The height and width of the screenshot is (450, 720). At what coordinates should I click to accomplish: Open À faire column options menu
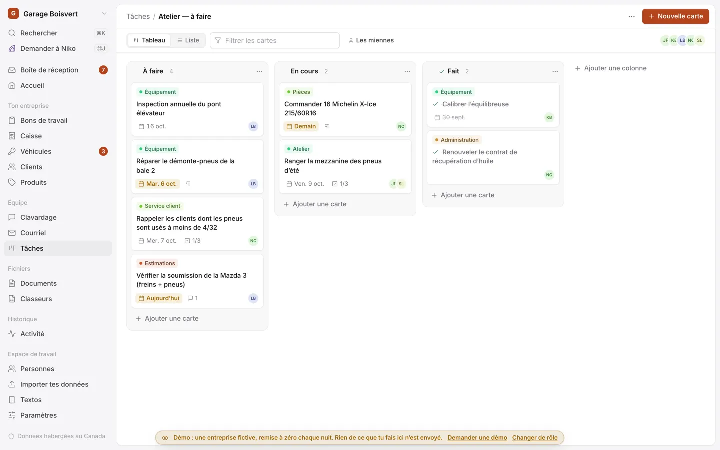[259, 71]
